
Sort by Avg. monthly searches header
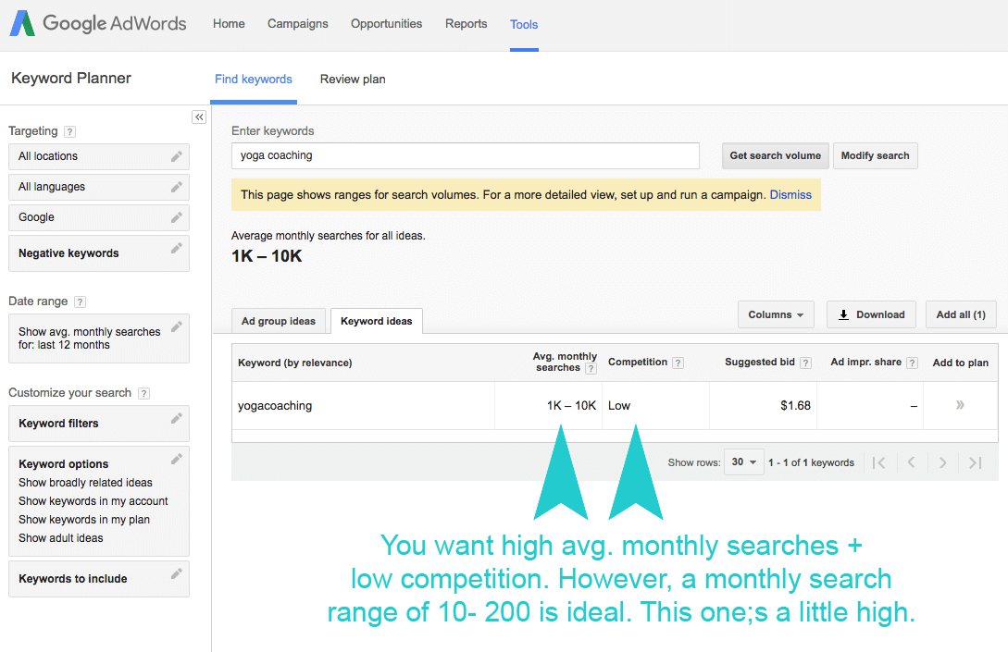tap(565, 362)
